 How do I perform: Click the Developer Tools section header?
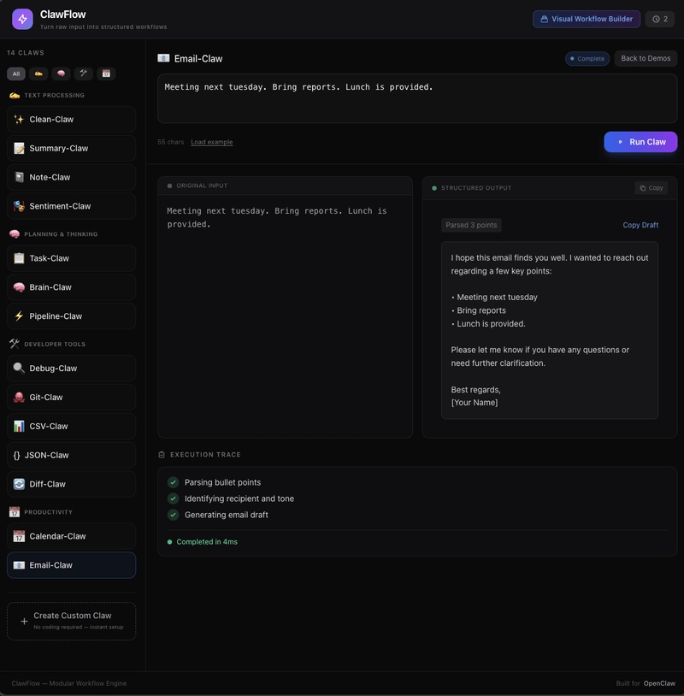coord(55,345)
